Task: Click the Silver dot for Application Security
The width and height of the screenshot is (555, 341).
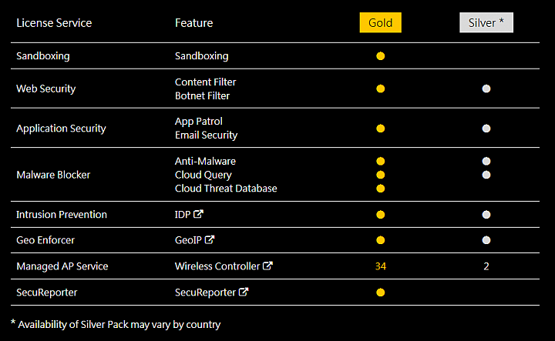Action: [486, 129]
